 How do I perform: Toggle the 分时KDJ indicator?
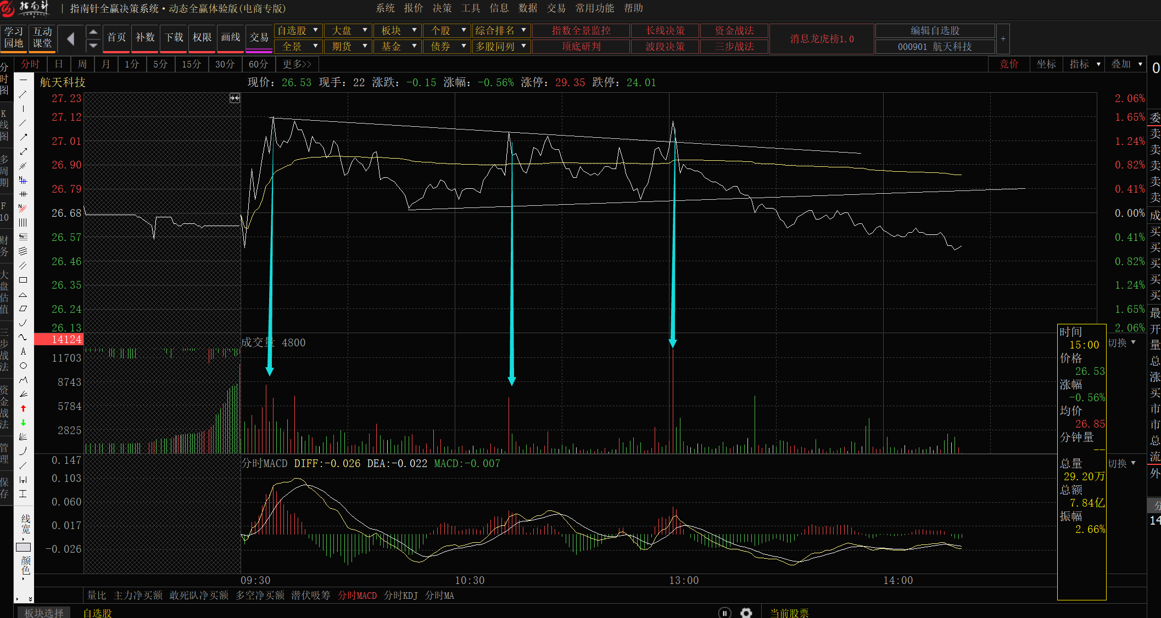click(x=400, y=595)
